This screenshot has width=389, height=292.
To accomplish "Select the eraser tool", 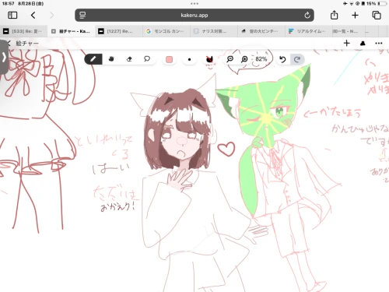I will (129, 59).
